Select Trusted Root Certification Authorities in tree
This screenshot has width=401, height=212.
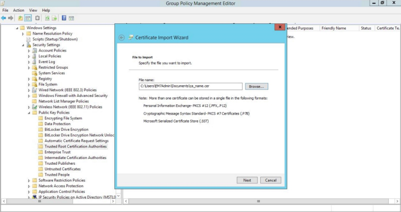pos(75,146)
